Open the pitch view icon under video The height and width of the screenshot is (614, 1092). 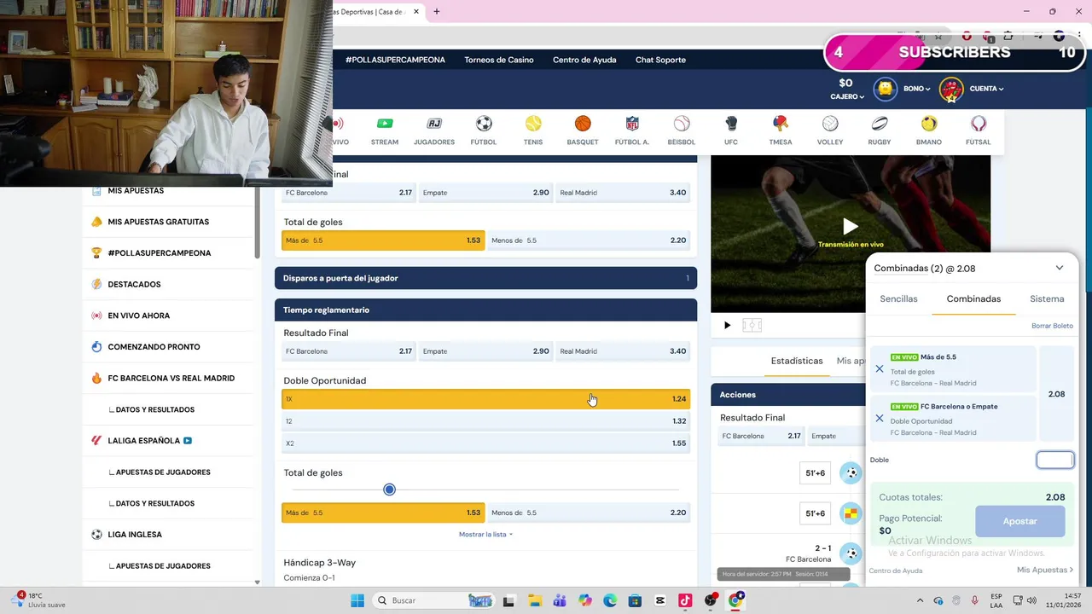[752, 325]
